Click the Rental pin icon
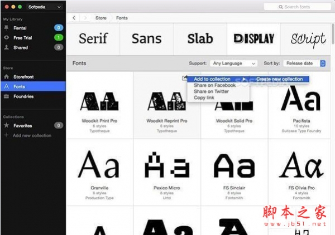This screenshot has height=235, width=335. coord(6,28)
